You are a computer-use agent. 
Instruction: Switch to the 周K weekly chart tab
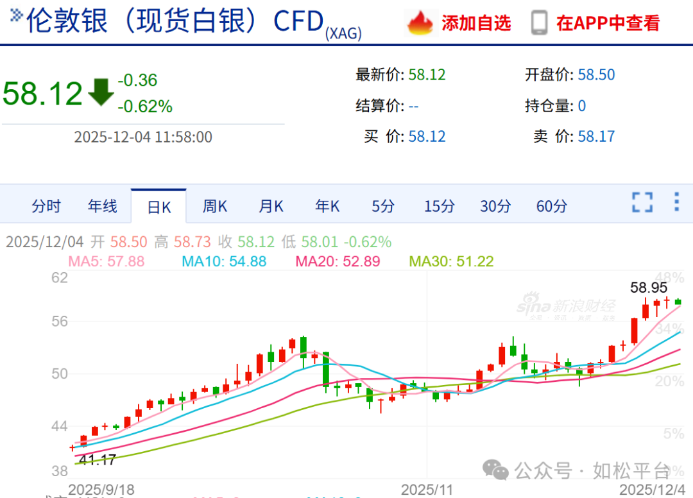coord(214,205)
